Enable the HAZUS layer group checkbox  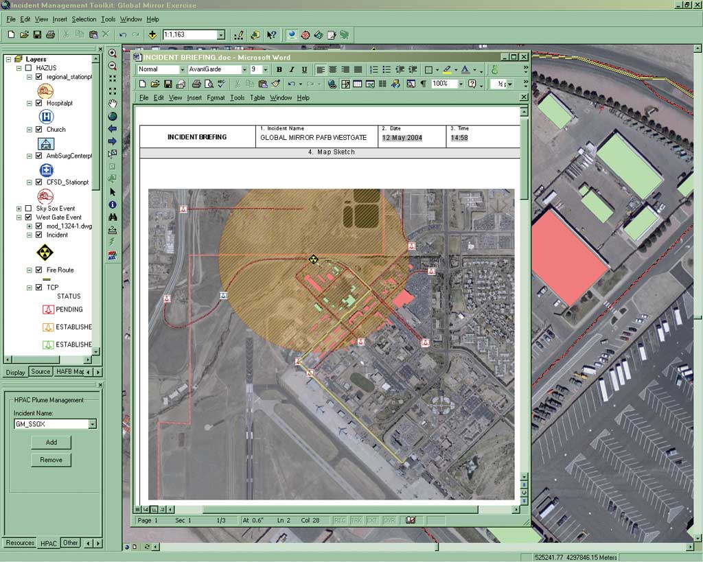(28, 68)
